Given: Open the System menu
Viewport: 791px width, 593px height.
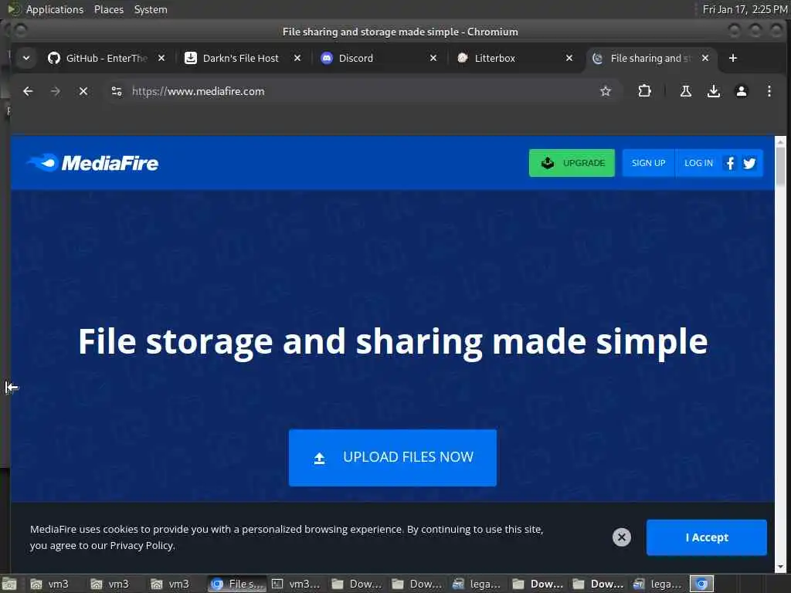Looking at the screenshot, I should [151, 9].
